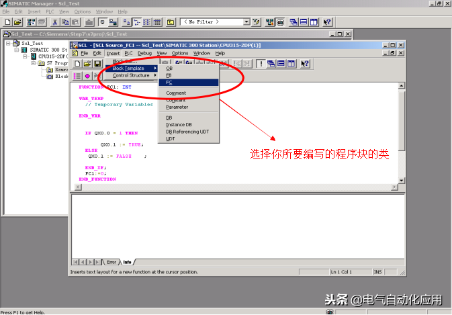The width and height of the screenshot is (452, 315).
Task: Open the Debug menu in SCL editor
Action: click(x=144, y=53)
